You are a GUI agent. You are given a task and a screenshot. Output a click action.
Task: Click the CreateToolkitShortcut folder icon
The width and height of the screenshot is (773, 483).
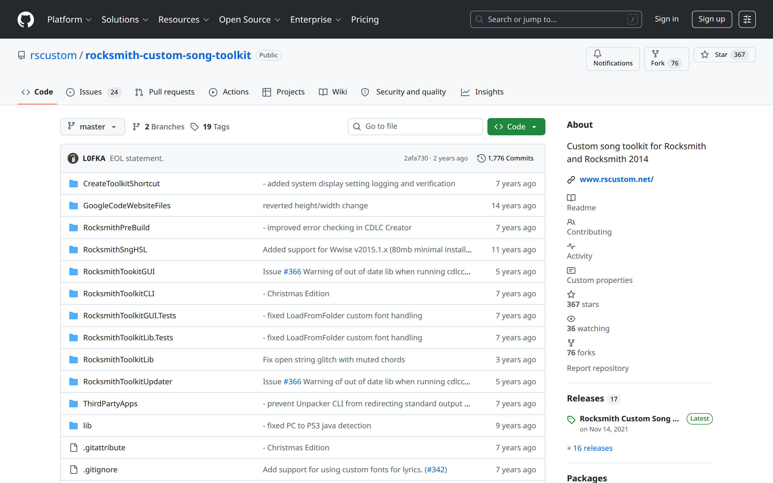point(74,184)
